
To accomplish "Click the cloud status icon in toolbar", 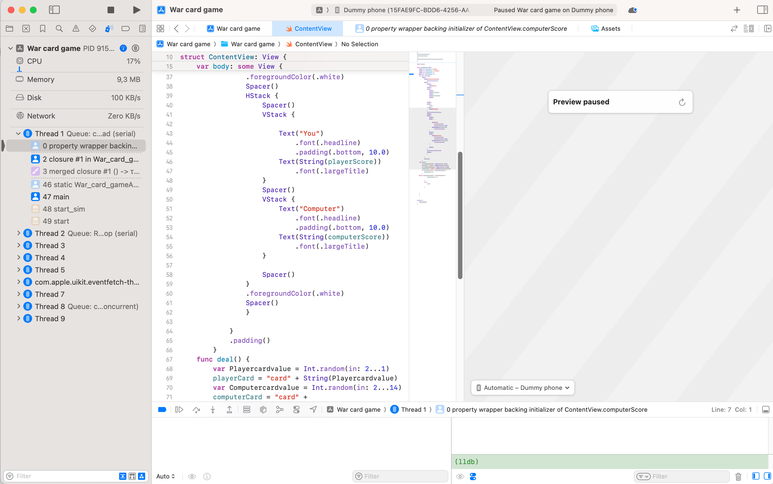I will click(633, 10).
